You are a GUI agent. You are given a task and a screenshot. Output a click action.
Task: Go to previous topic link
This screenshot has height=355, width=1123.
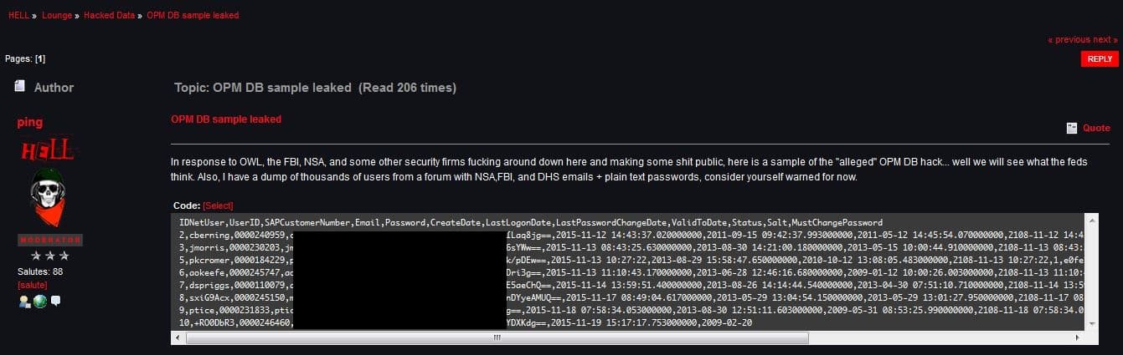point(1069,39)
